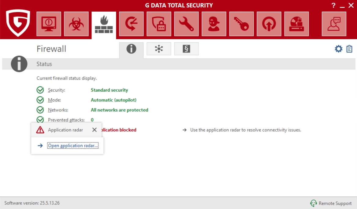Open the Password Manager shield-lock icon

pyautogui.click(x=159, y=24)
